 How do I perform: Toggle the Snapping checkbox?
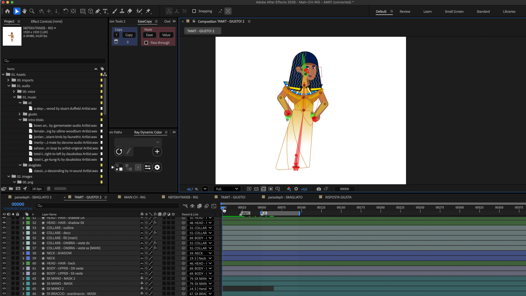(x=194, y=11)
